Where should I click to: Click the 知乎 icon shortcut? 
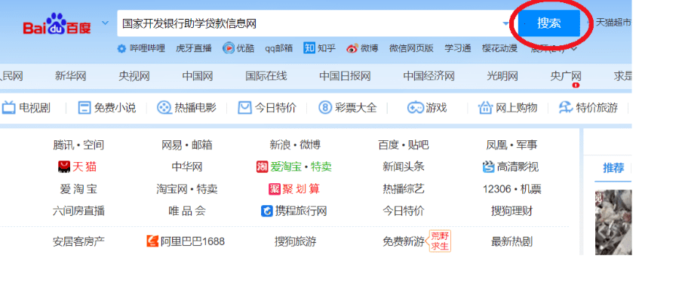(309, 48)
